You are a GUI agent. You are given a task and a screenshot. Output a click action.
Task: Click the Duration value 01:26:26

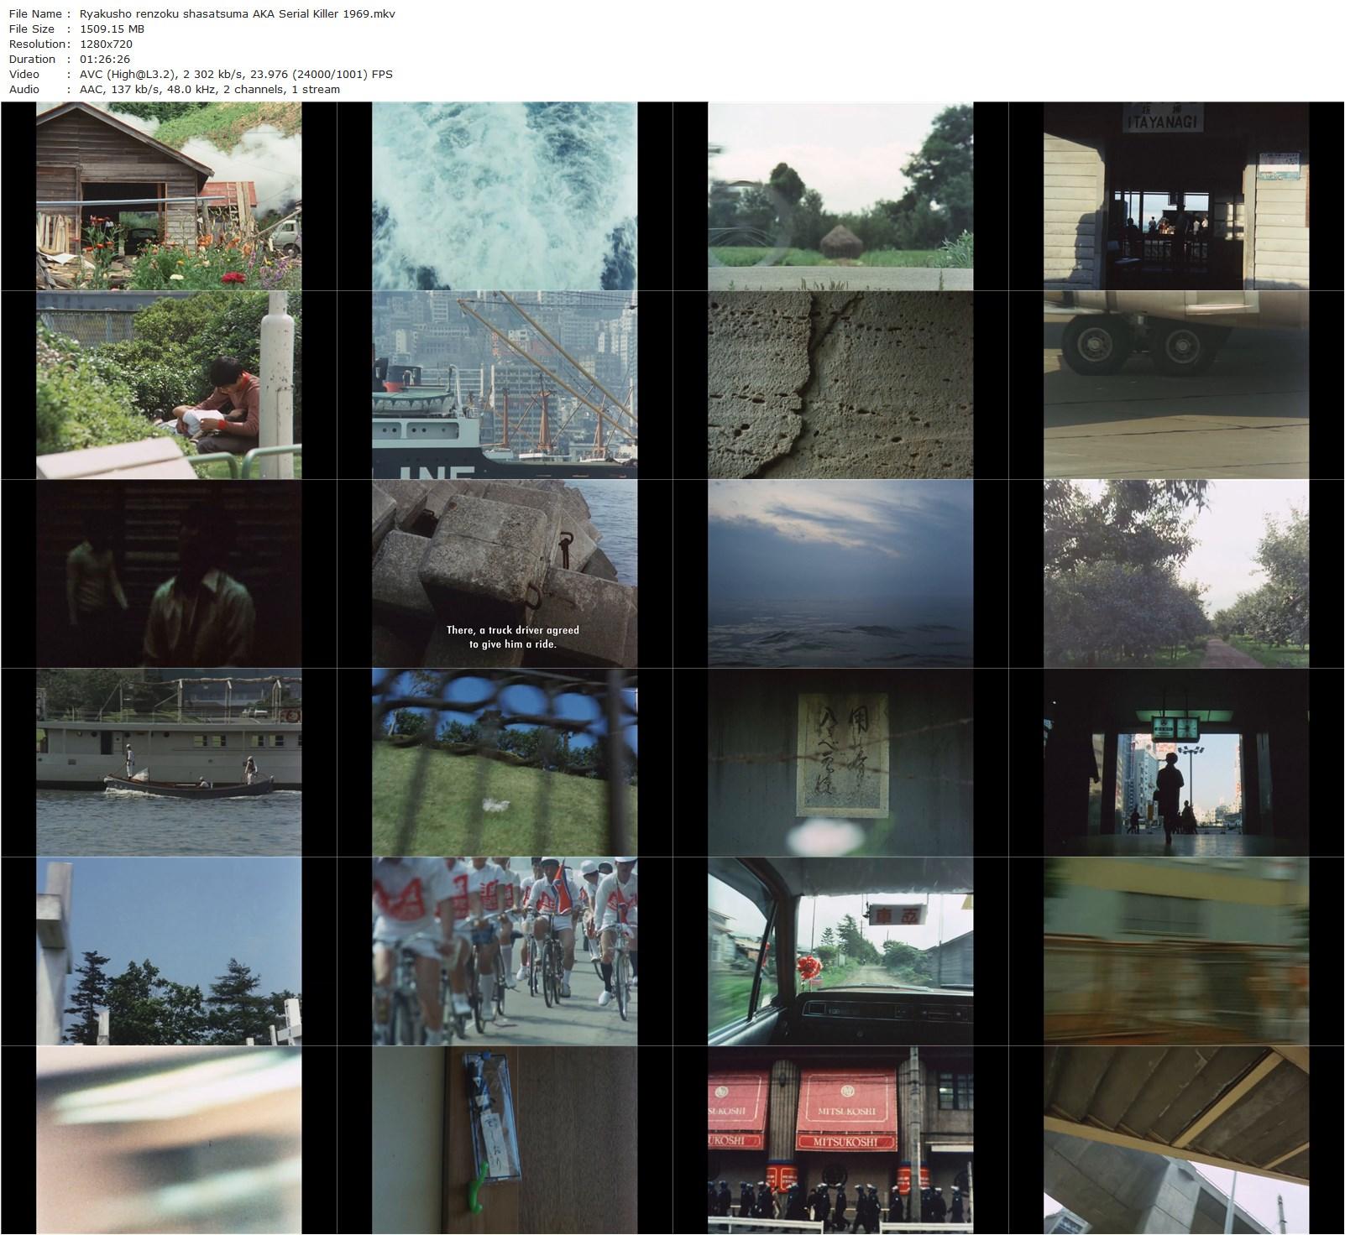(x=105, y=60)
